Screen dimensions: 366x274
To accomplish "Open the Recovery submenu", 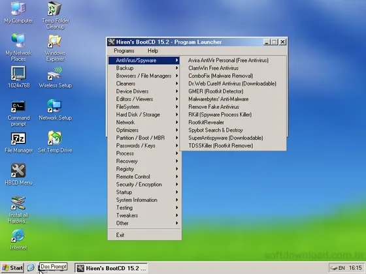I will 144,161.
